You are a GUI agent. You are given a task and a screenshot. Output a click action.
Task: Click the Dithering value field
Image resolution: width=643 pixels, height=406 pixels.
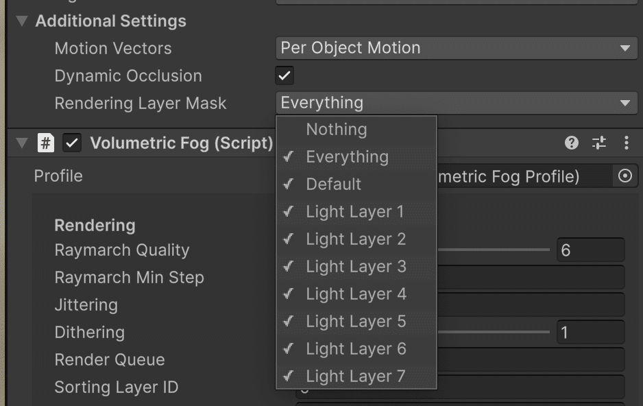[x=590, y=333]
